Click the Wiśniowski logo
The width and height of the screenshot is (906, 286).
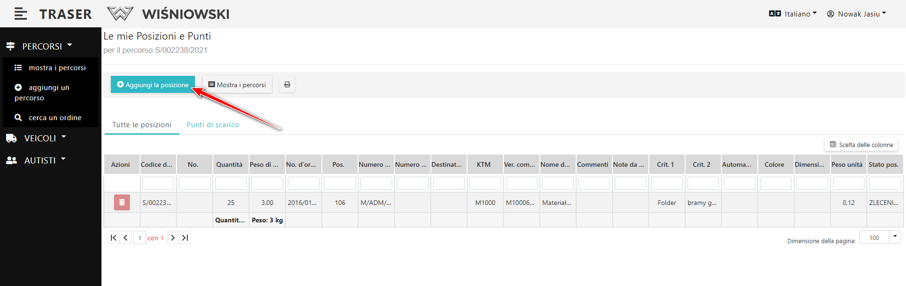(x=168, y=14)
